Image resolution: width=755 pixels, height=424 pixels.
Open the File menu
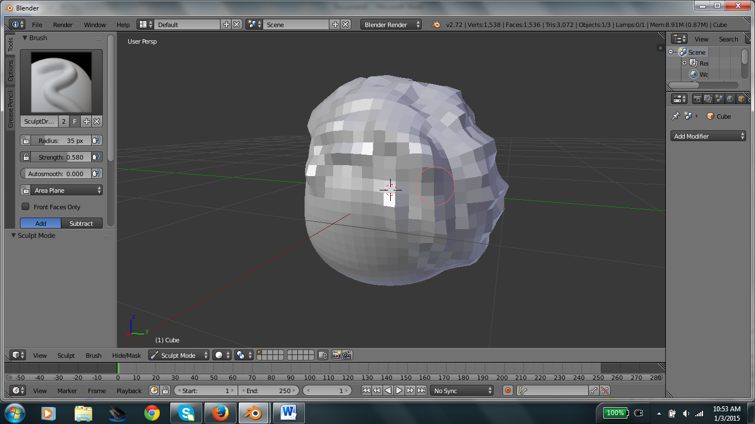37,25
